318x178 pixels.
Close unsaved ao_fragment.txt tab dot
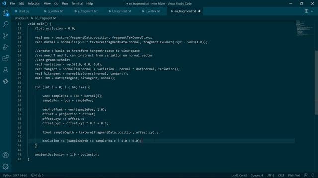[199, 11]
